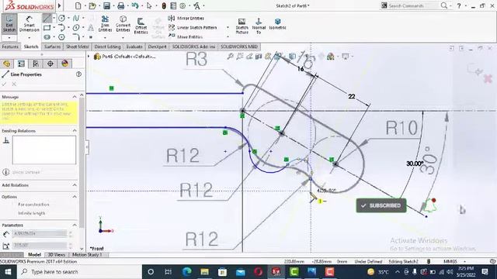Image resolution: width=497 pixels, height=279 pixels.
Task: Switch to the DimXpert tab
Action: tap(157, 46)
